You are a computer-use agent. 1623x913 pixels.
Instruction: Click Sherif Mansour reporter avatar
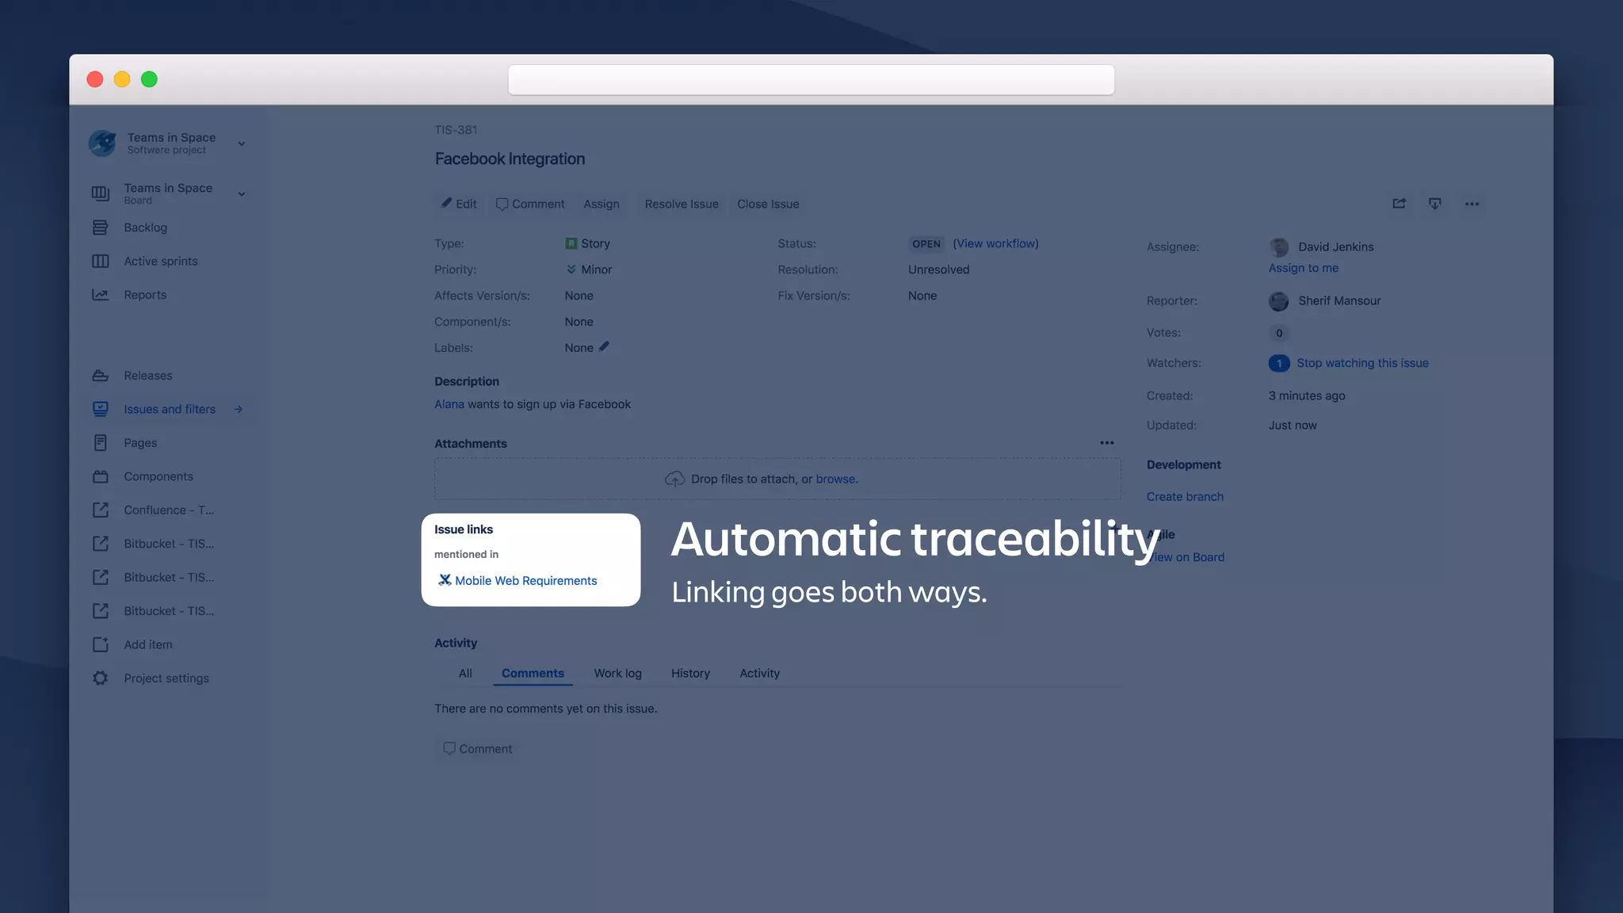1279,301
